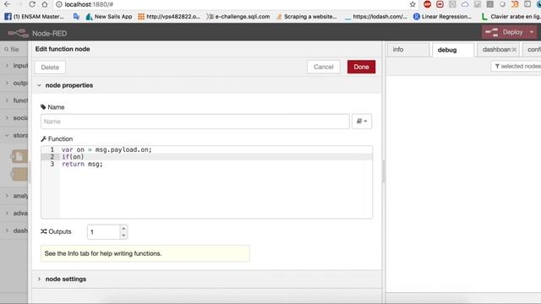Open the ENSAM Master Facebook bookmark
The image size is (541, 304).
click(34, 17)
